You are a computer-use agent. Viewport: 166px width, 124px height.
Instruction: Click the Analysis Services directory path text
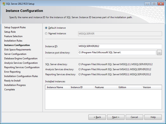(x=115, y=69)
